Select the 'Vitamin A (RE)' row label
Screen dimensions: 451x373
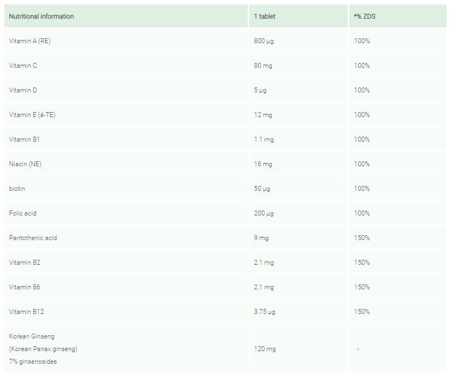point(30,41)
